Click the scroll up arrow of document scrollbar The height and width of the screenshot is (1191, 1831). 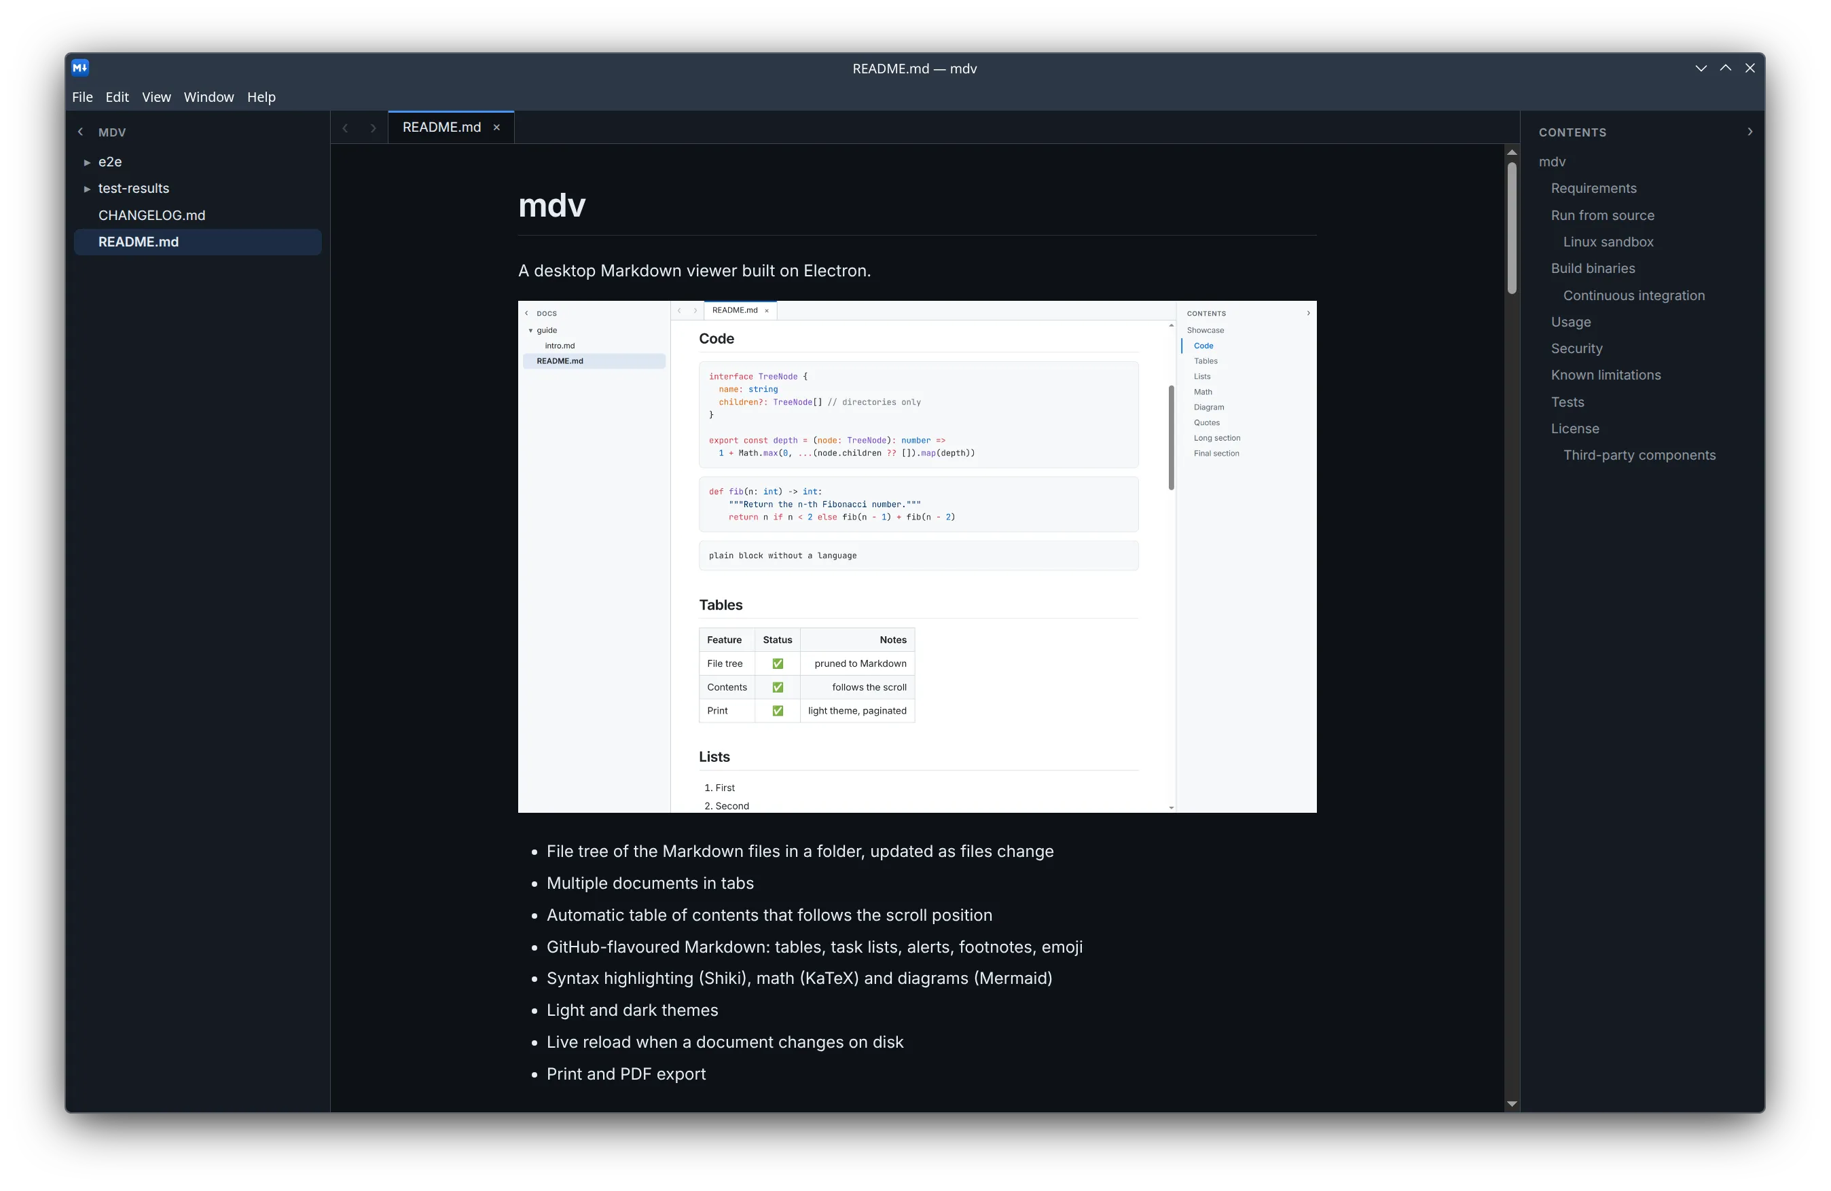[x=1512, y=152]
